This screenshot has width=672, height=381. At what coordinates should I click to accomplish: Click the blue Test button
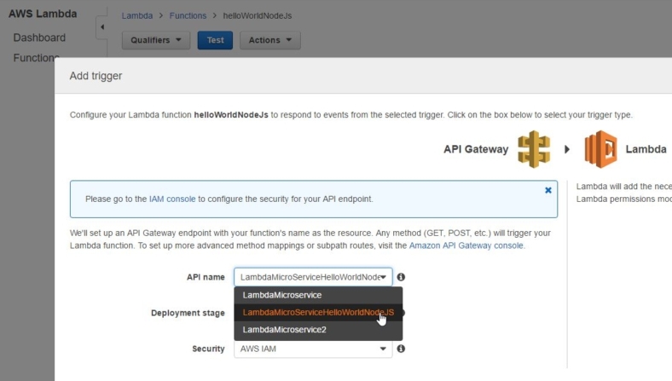click(x=215, y=40)
